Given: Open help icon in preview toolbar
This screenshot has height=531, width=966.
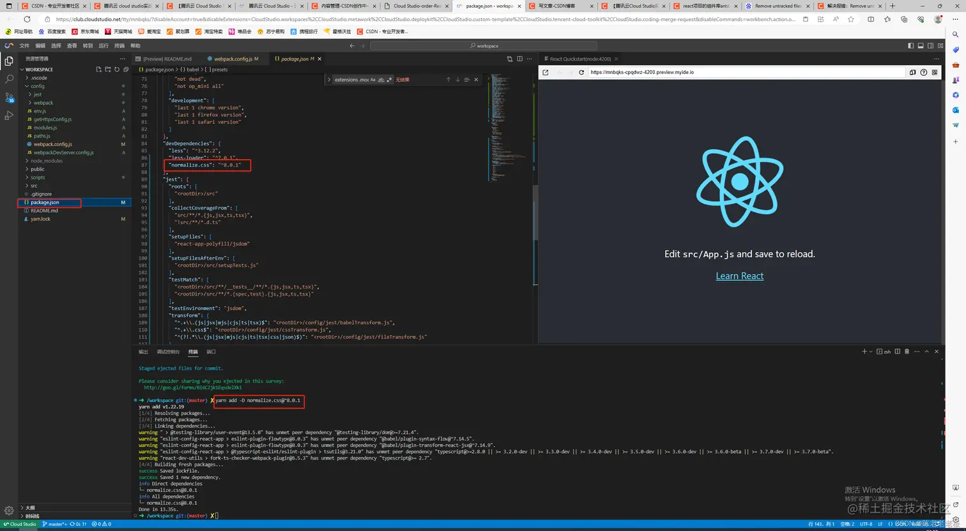Looking at the screenshot, I should click(924, 72).
